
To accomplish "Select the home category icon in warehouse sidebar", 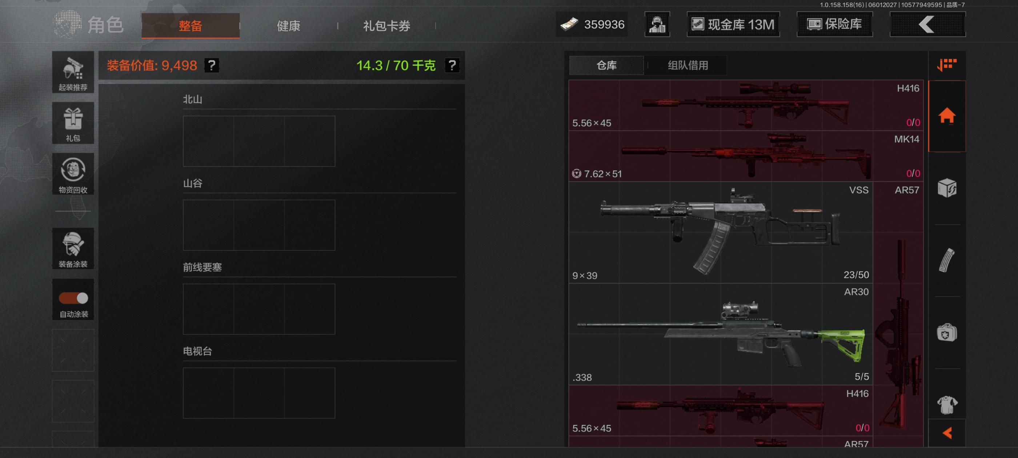I will coord(947,116).
